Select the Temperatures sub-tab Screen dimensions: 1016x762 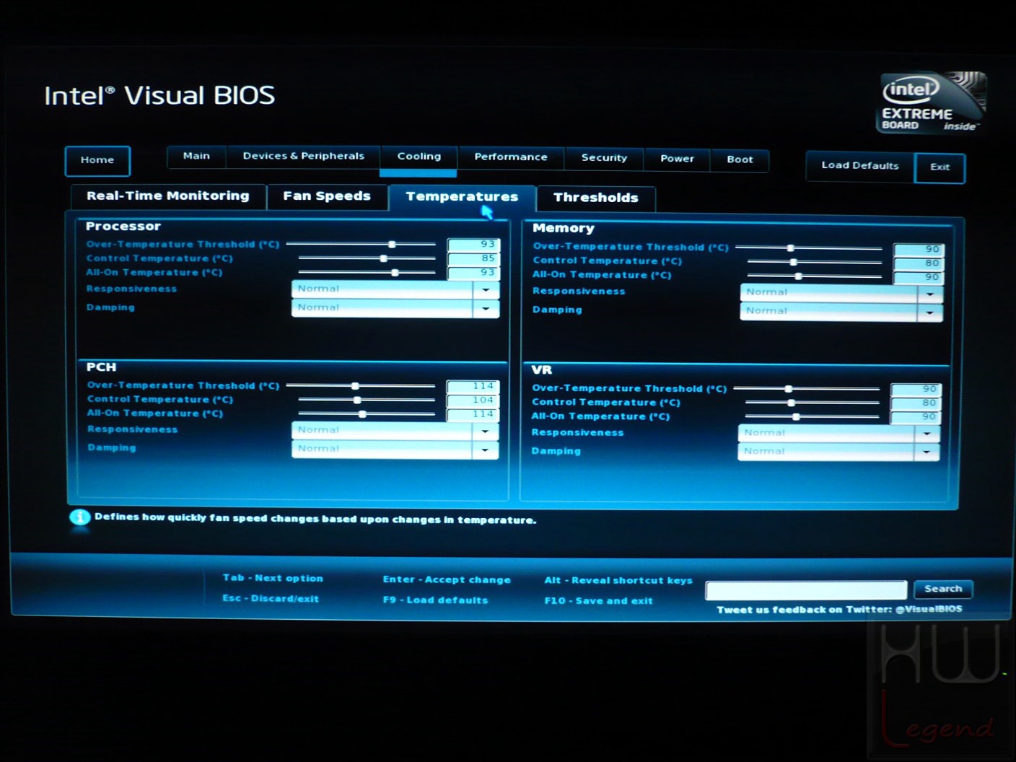462,197
